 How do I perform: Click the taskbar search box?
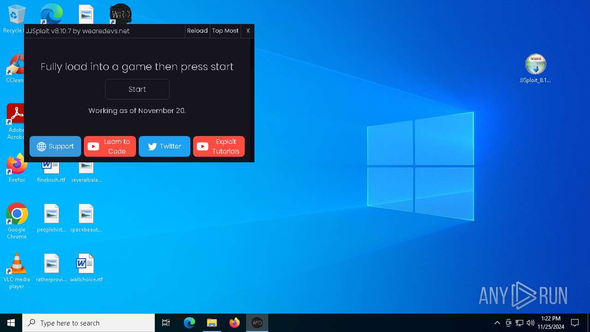(x=88, y=323)
